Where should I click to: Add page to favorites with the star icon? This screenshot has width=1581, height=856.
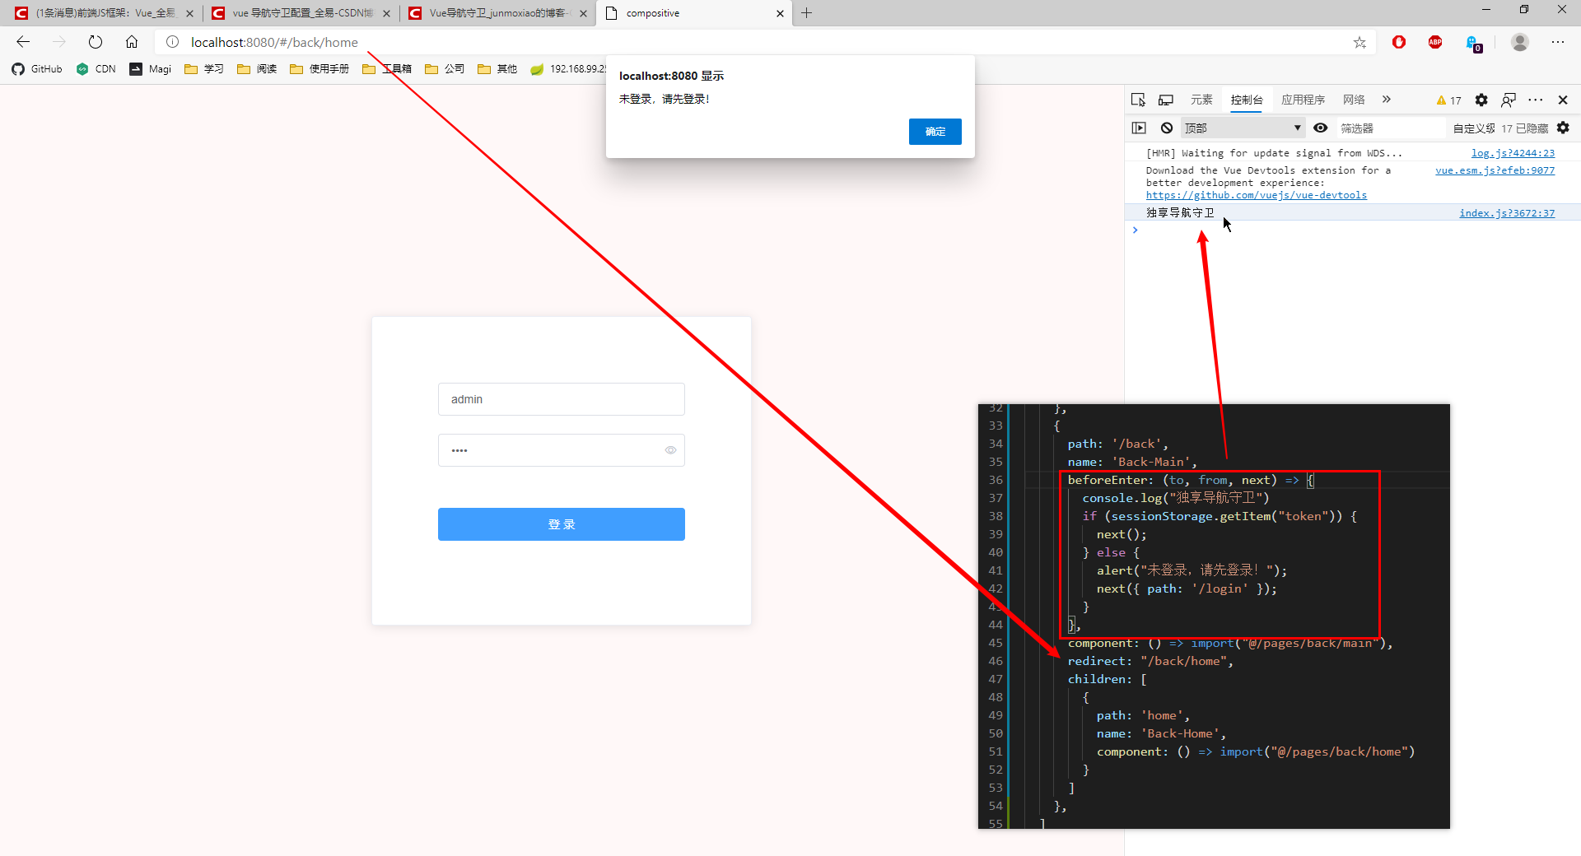(1359, 42)
